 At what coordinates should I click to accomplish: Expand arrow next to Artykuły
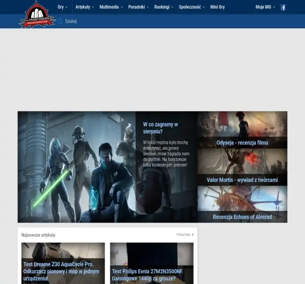93,8
